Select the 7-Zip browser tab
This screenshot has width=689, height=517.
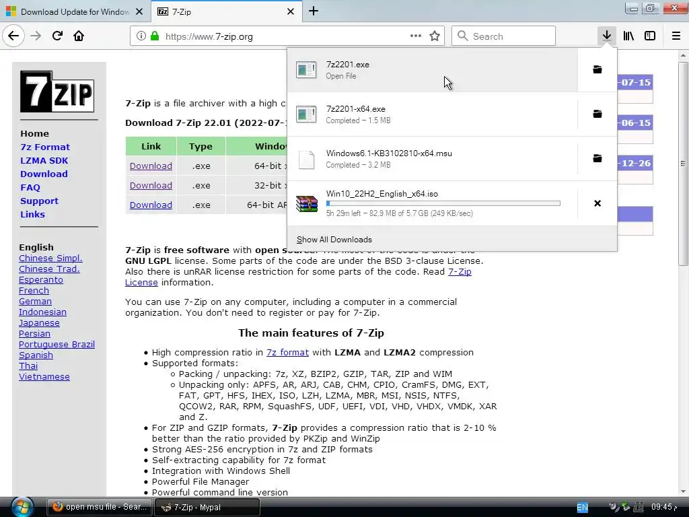tap(226, 11)
